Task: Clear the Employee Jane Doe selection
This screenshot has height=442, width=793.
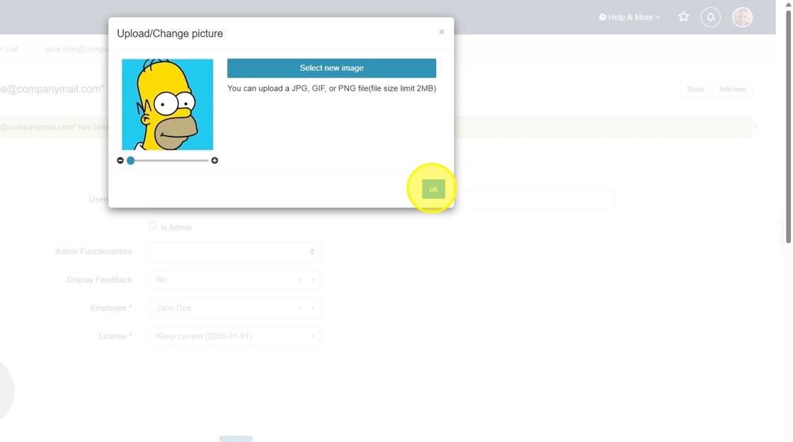Action: pos(299,308)
